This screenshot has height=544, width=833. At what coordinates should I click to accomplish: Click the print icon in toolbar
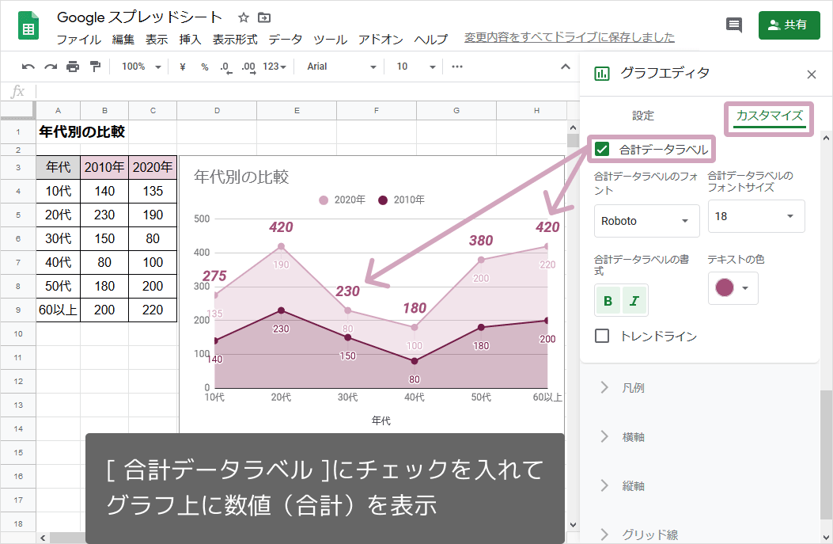pyautogui.click(x=73, y=67)
